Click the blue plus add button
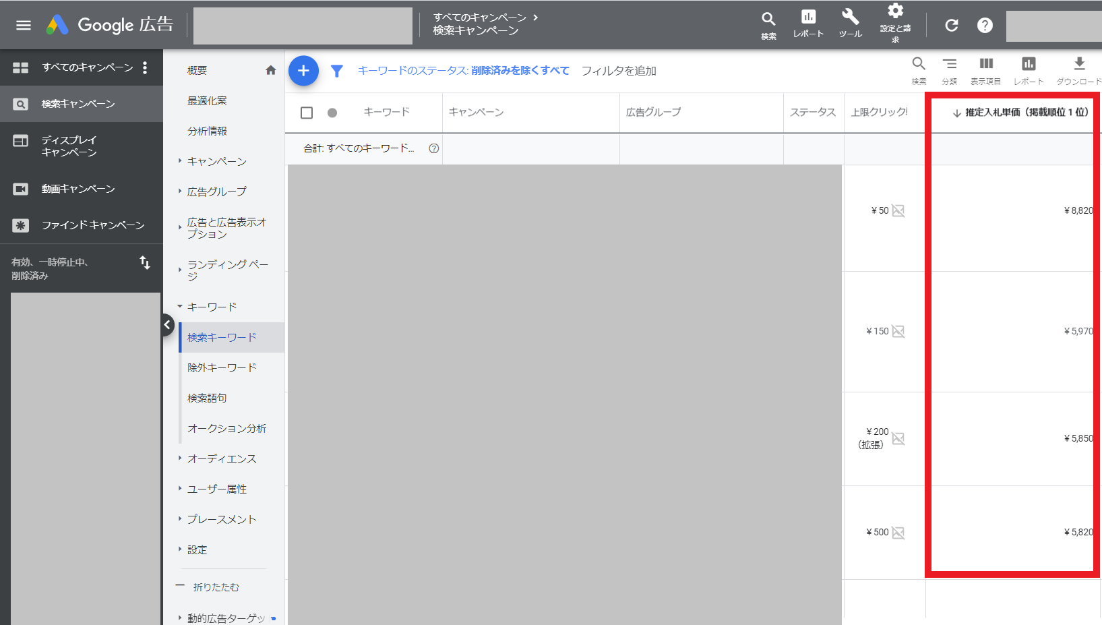Screen dimensions: 1102x625 click(x=303, y=71)
